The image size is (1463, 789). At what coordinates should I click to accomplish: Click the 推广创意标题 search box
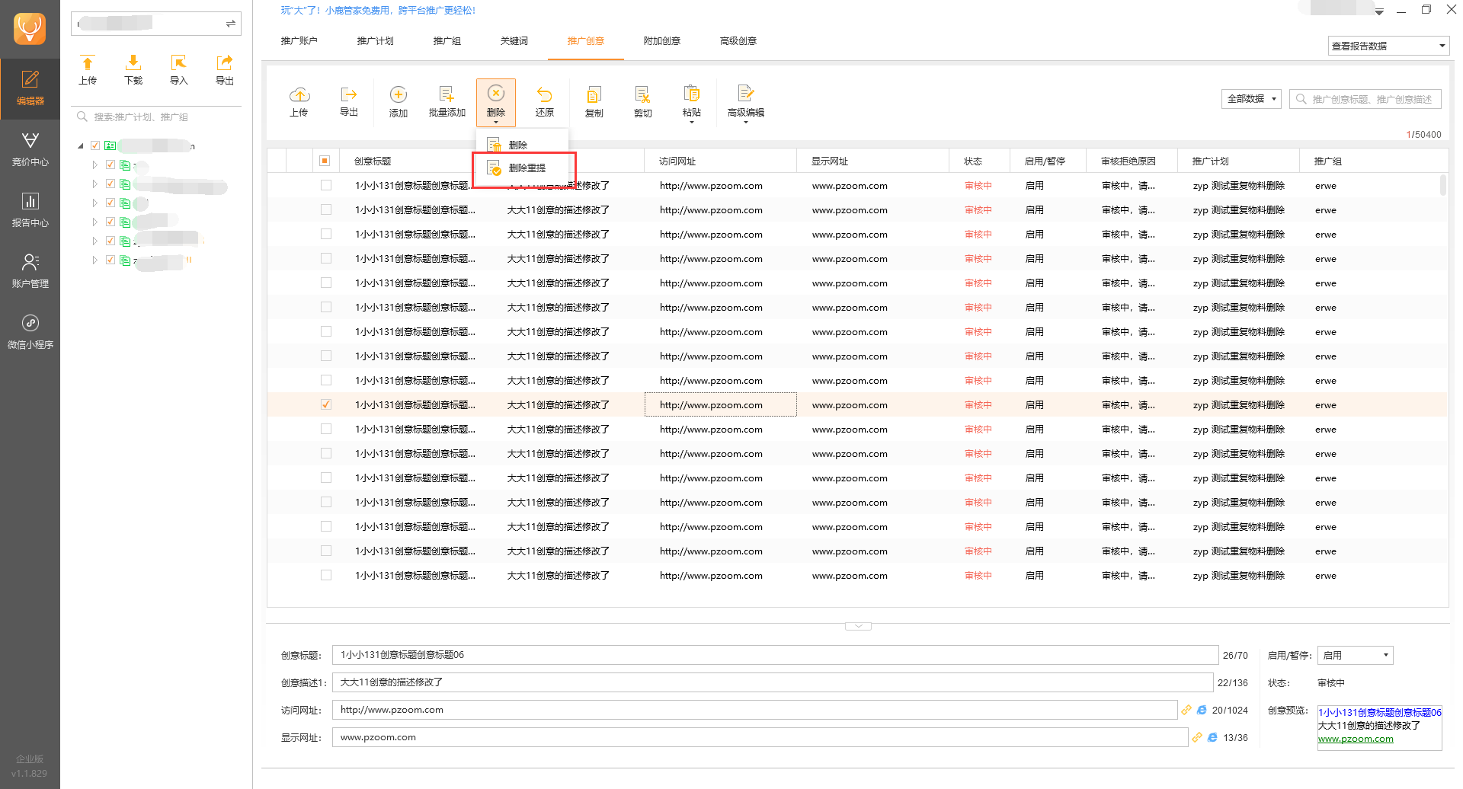tap(1365, 99)
